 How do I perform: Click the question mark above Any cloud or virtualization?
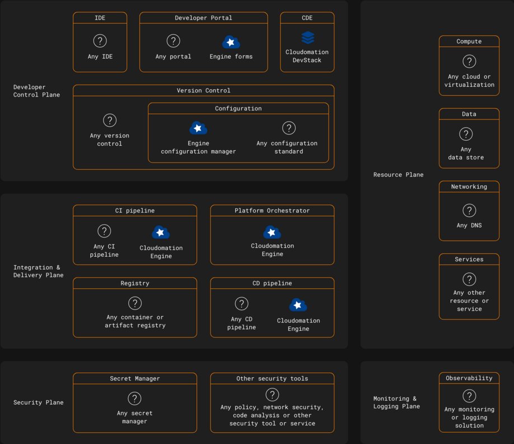click(469, 61)
